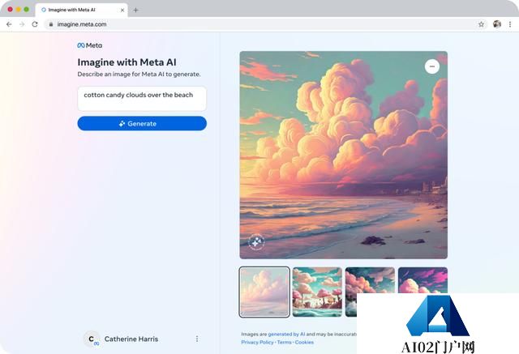Open a new tab with the plus button

135,10
